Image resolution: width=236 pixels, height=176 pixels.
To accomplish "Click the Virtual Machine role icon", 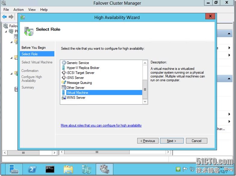I will point(64,93).
